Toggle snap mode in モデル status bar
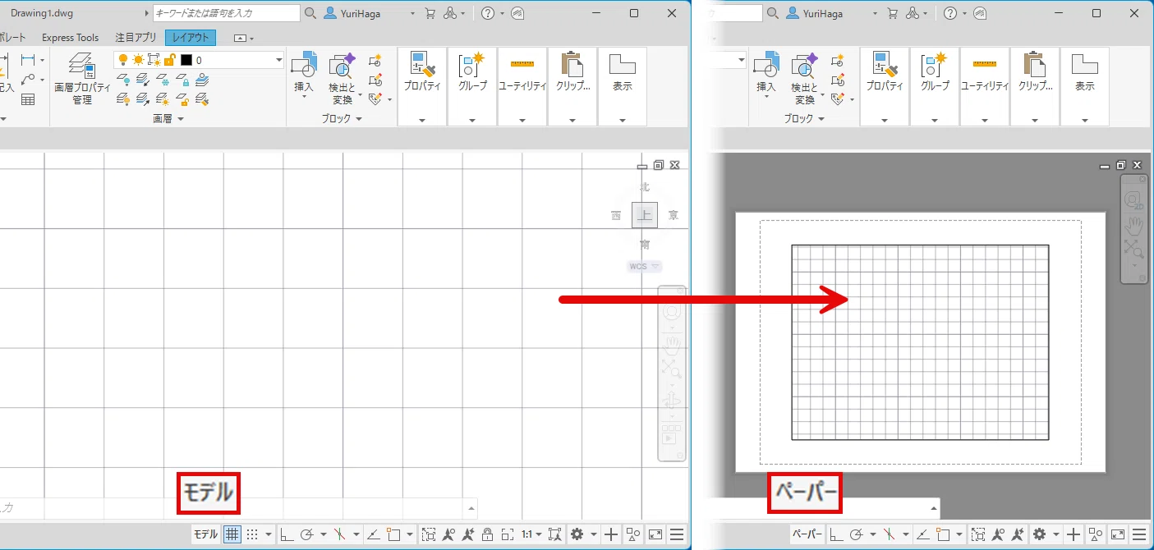Screen dimensions: 1154x550 click(x=252, y=534)
